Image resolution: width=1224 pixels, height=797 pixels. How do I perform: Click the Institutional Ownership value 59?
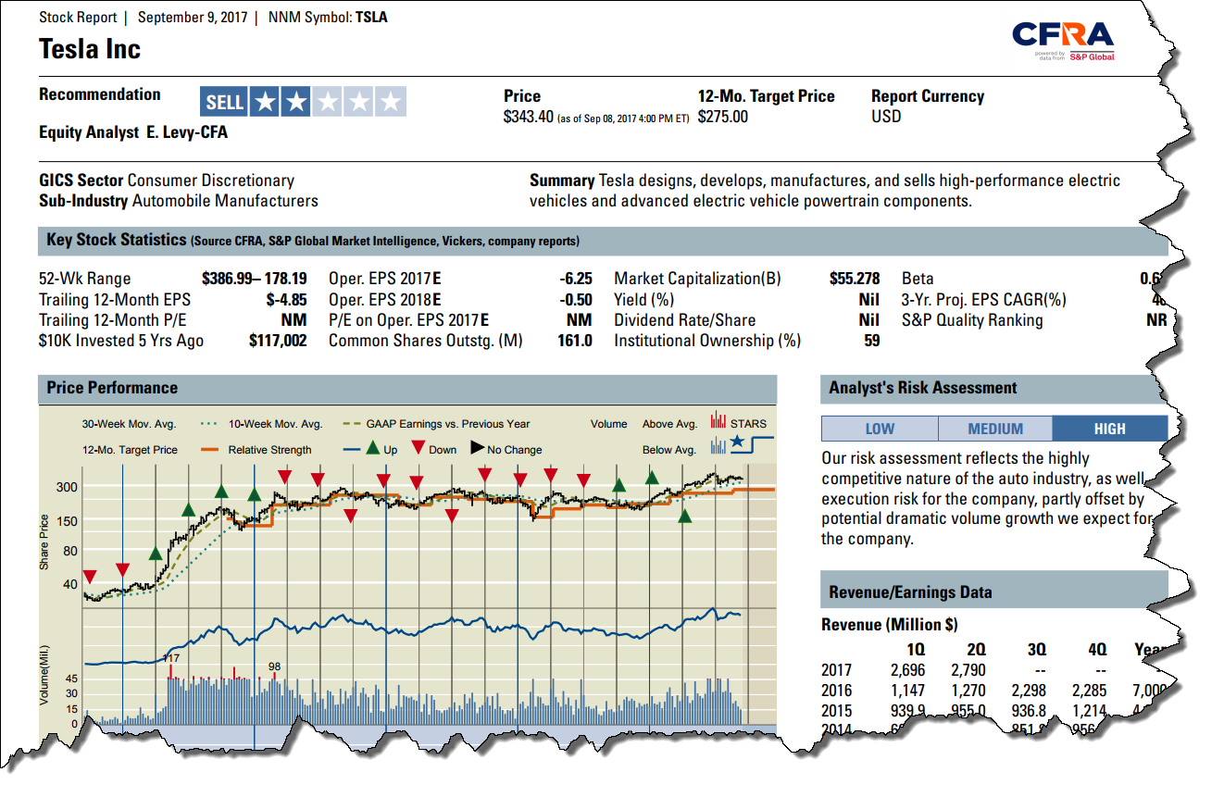871,341
